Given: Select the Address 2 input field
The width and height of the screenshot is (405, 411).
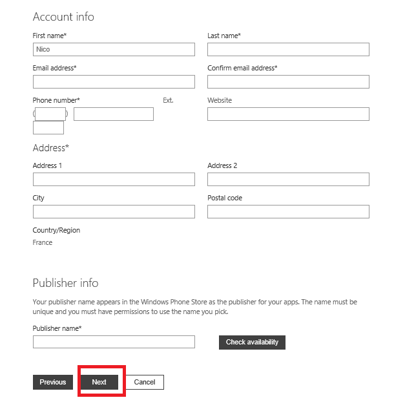Looking at the screenshot, I should tap(288, 179).
